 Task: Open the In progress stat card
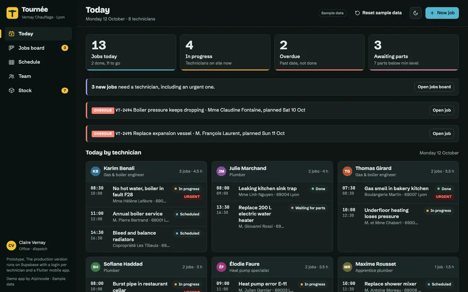tap(225, 53)
